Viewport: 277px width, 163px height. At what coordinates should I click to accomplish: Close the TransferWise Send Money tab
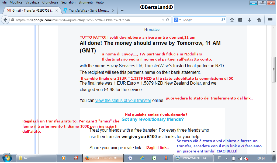[113, 11]
